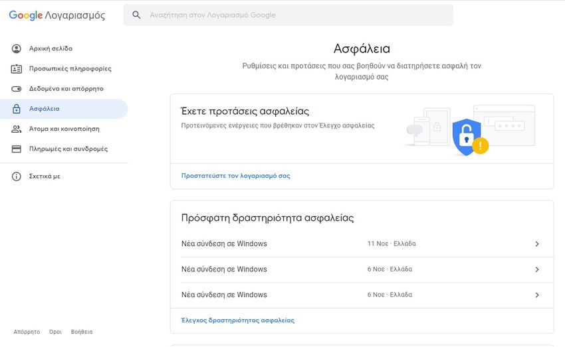Open Έλεγχος δραστηριότητας ασφαλείας link
The height and width of the screenshot is (347, 565).
tap(237, 320)
